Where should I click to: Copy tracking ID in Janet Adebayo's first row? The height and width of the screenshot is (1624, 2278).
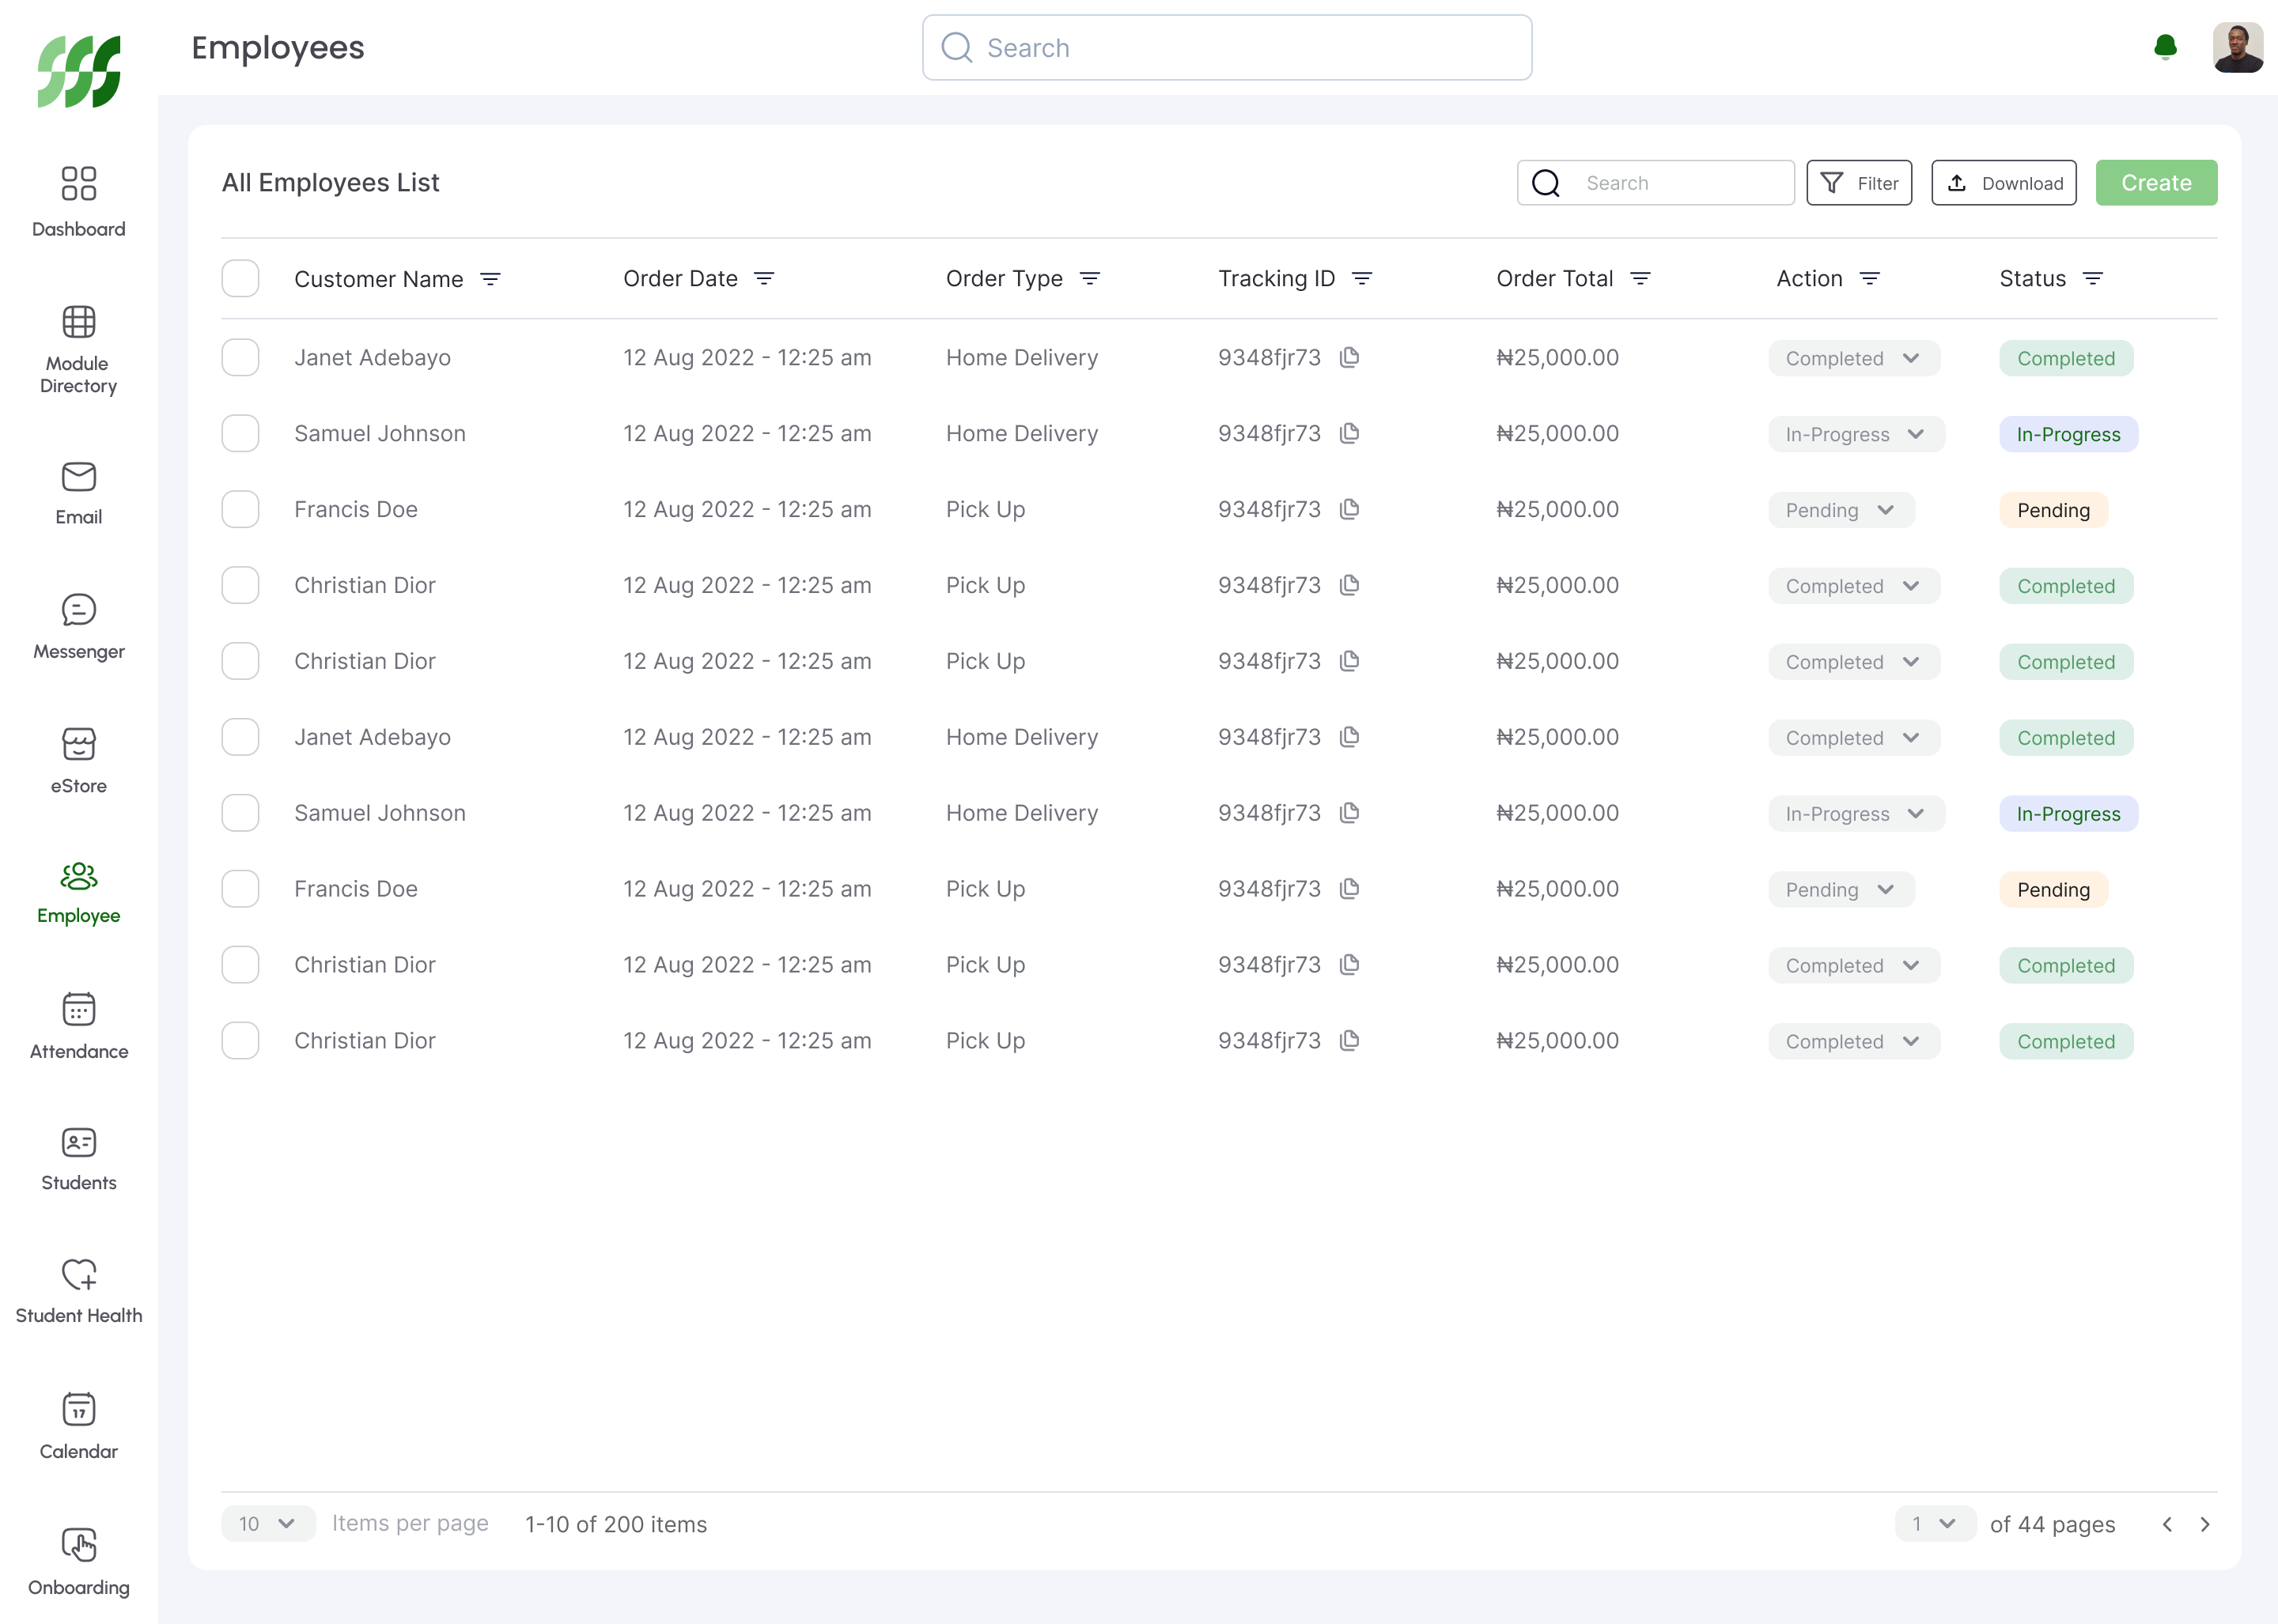point(1349,357)
